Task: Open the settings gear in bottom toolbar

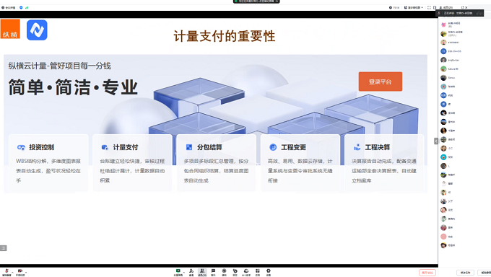Action: click(269, 272)
